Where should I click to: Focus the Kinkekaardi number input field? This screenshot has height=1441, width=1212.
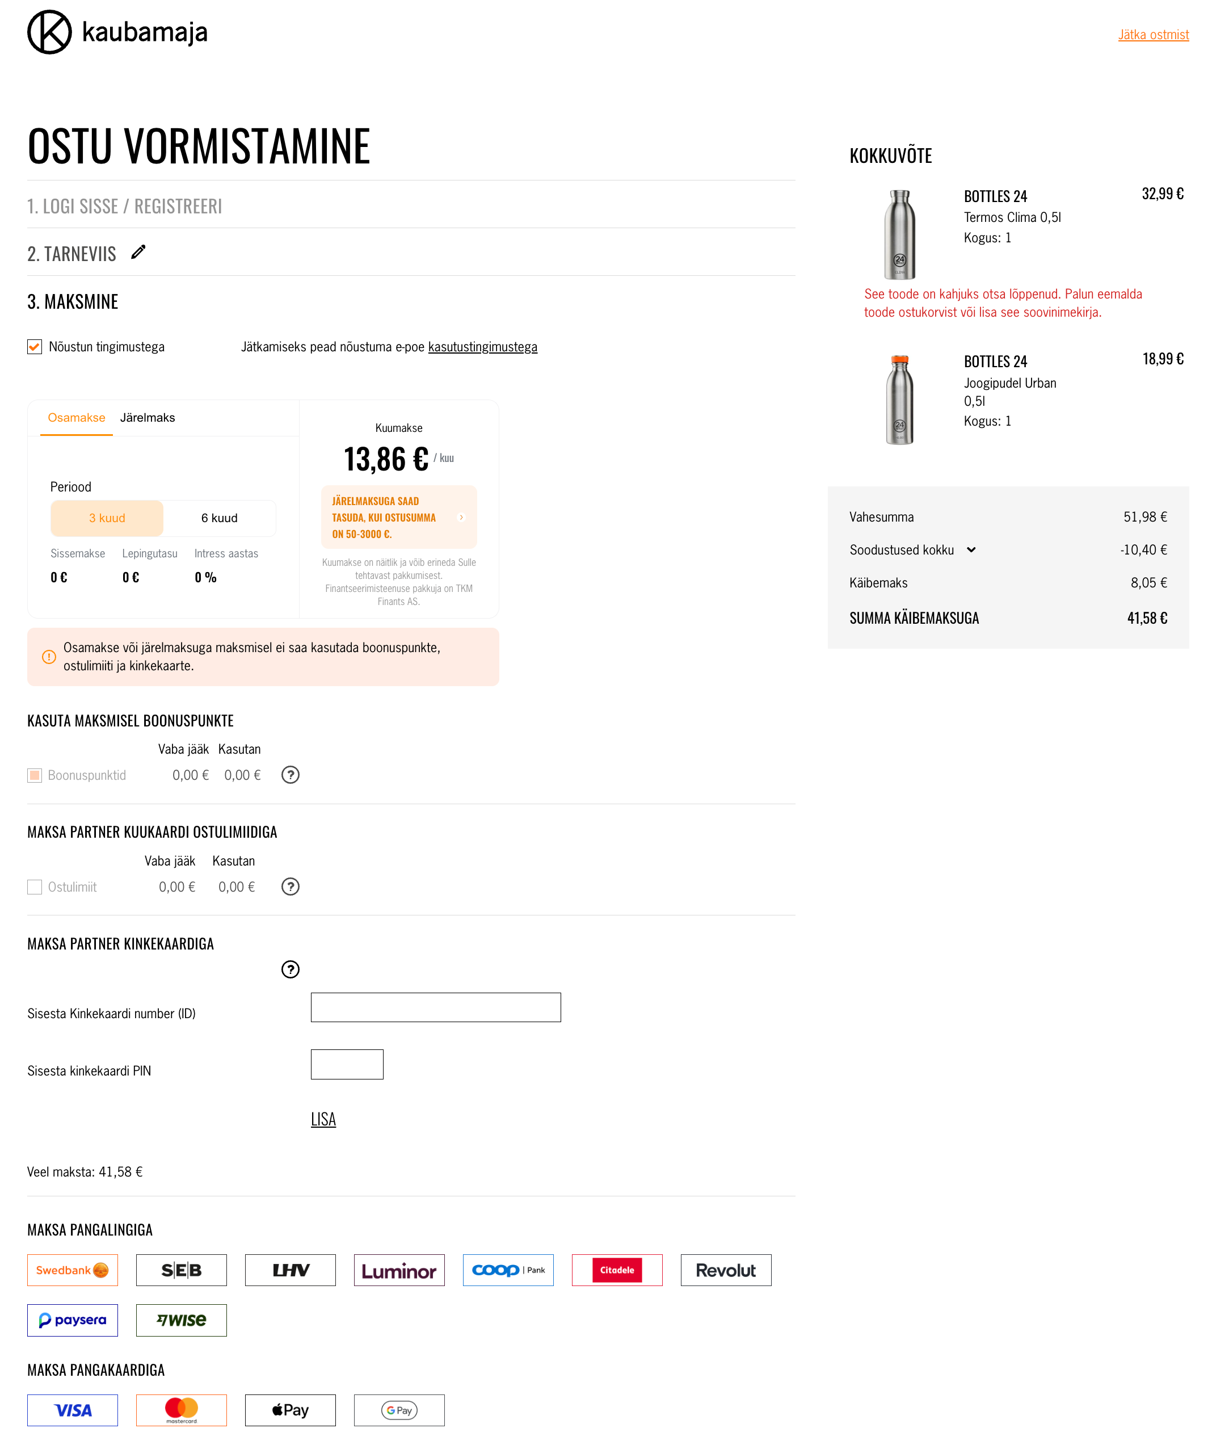click(436, 1007)
